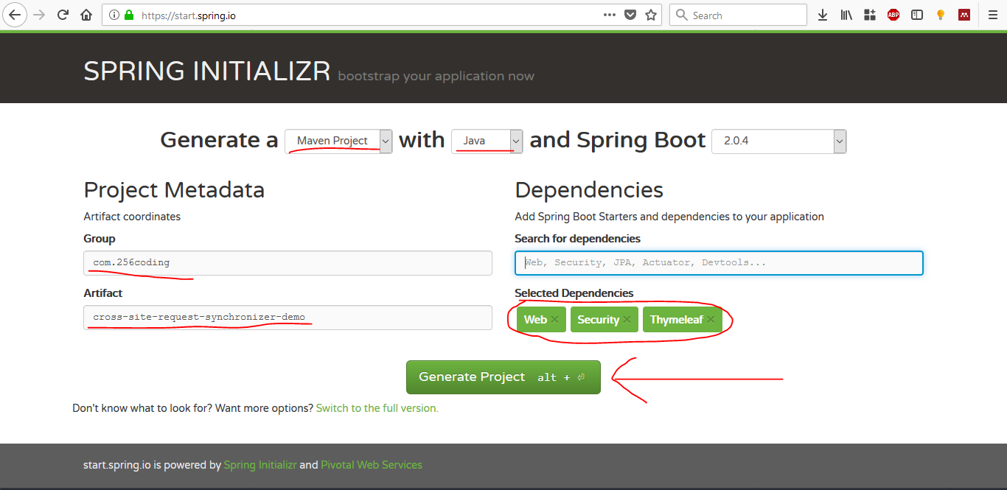Click the dark red extension icon

(964, 15)
